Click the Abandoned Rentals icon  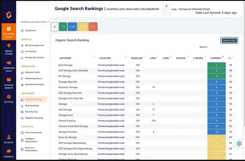point(22,84)
